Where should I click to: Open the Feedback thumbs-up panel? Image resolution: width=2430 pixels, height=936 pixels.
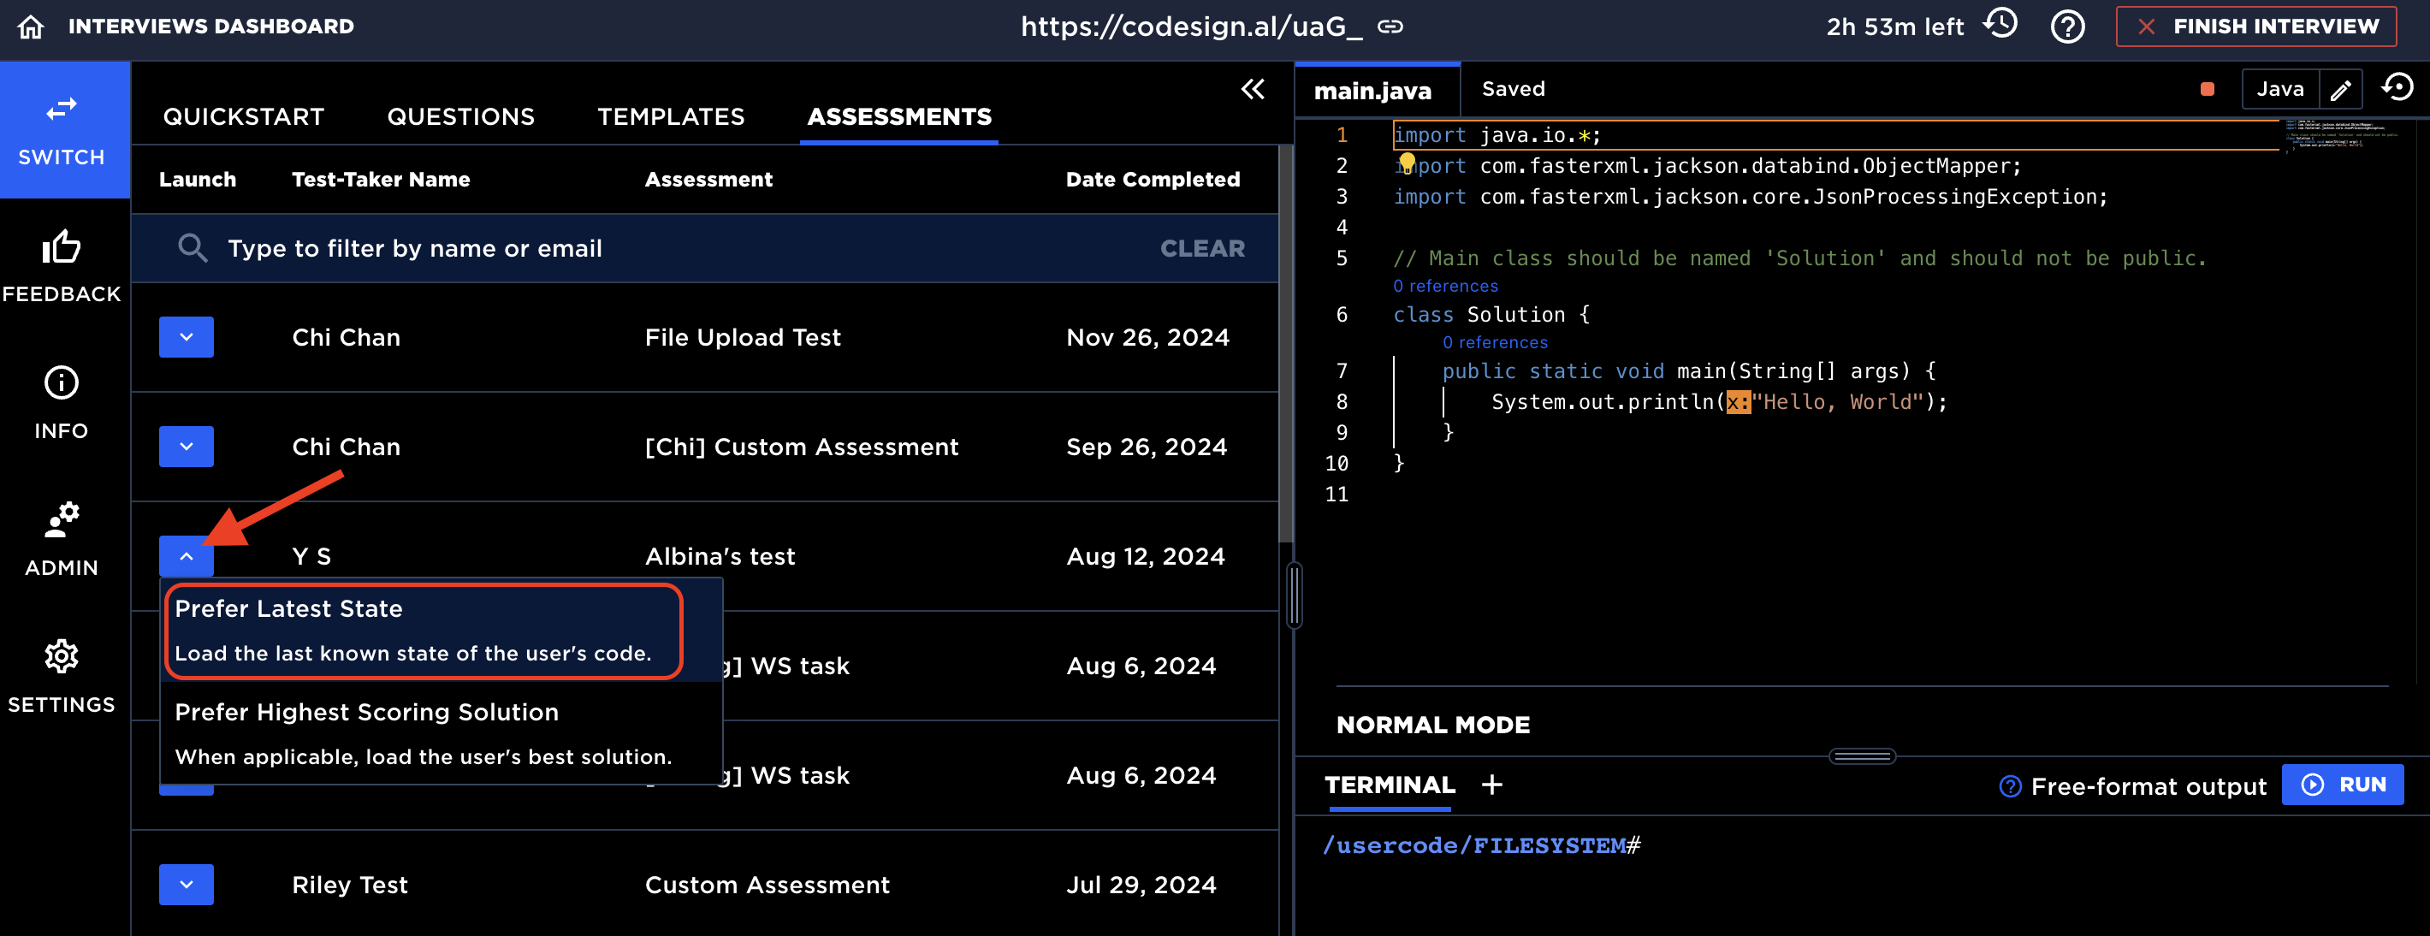62,267
